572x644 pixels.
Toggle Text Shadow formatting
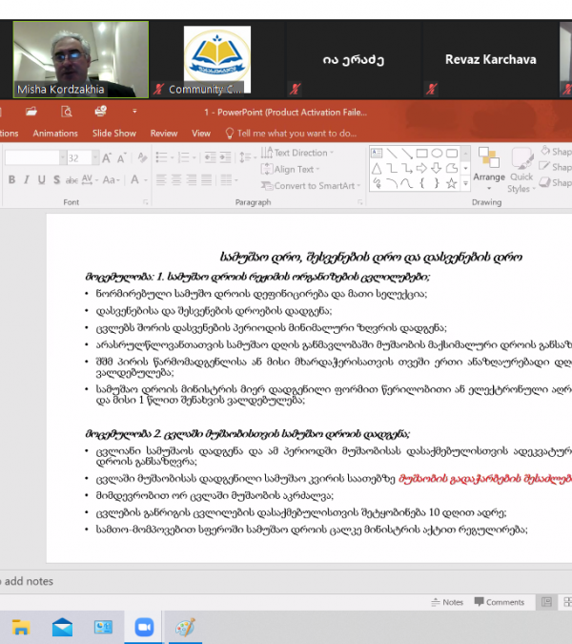tap(56, 179)
